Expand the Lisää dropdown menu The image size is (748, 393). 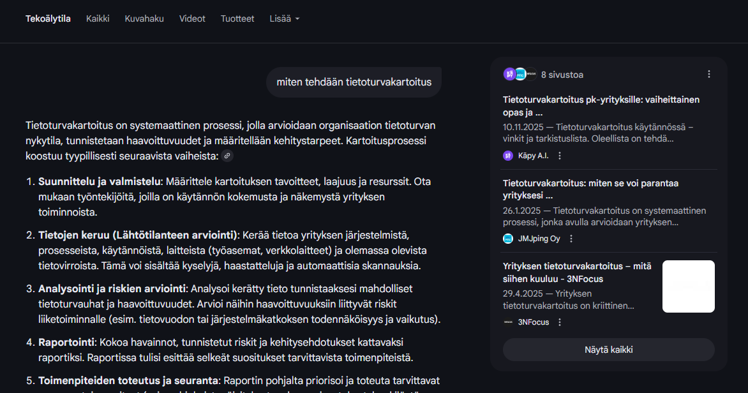[285, 19]
